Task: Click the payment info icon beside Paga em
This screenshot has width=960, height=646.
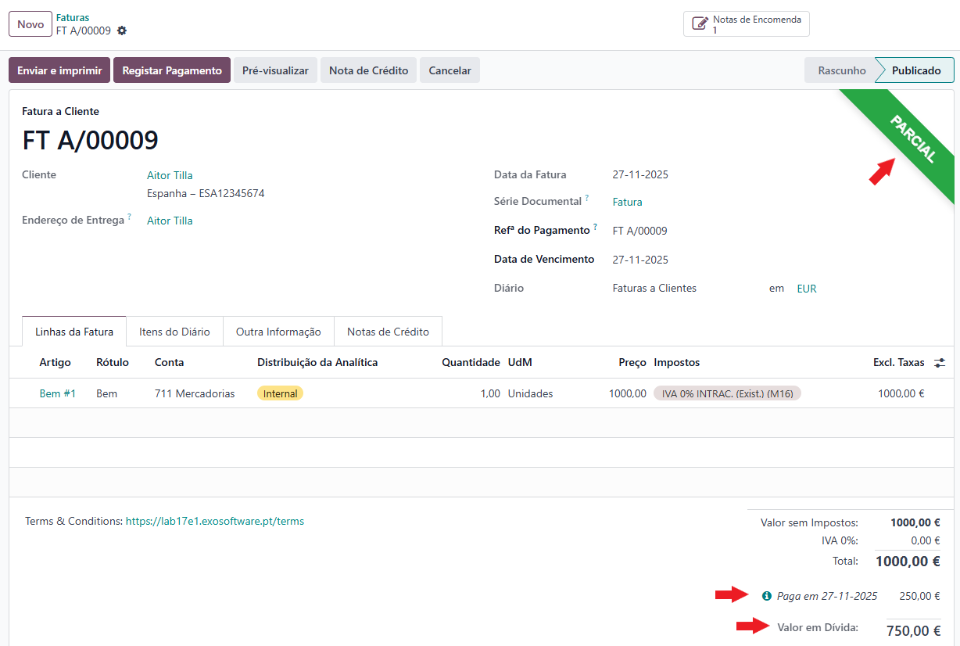Action: point(767,596)
